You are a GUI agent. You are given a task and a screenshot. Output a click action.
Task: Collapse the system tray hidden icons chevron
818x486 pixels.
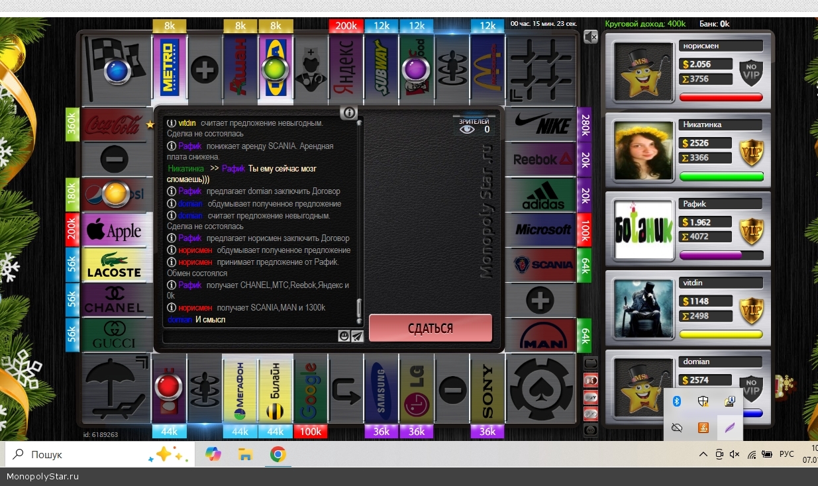tap(703, 454)
